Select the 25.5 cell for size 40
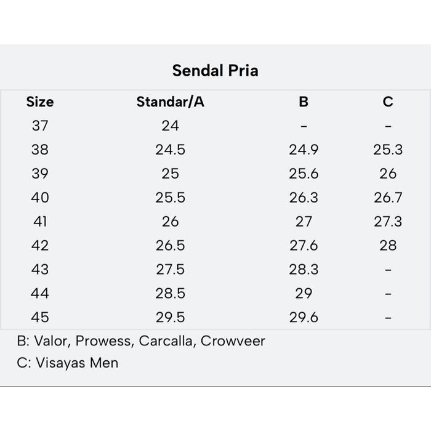 tap(170, 198)
